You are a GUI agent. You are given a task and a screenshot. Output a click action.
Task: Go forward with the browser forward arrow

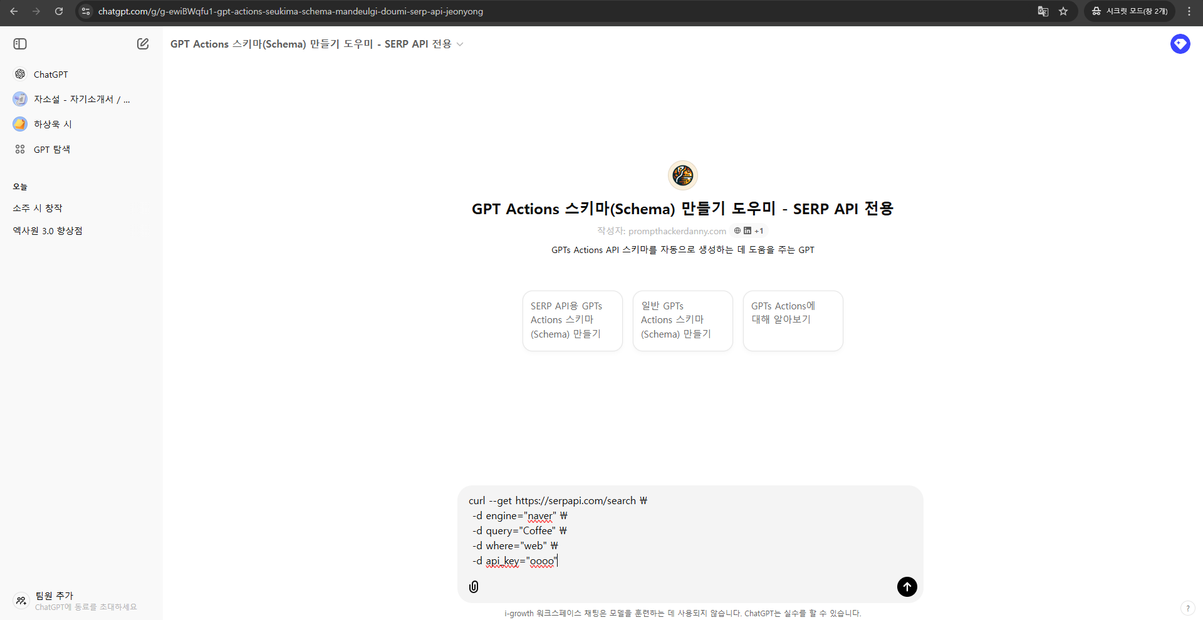36,11
